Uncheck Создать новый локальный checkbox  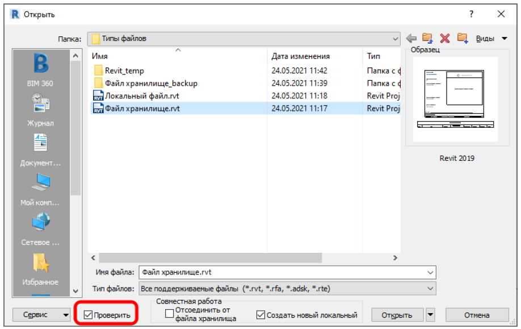pos(261,315)
